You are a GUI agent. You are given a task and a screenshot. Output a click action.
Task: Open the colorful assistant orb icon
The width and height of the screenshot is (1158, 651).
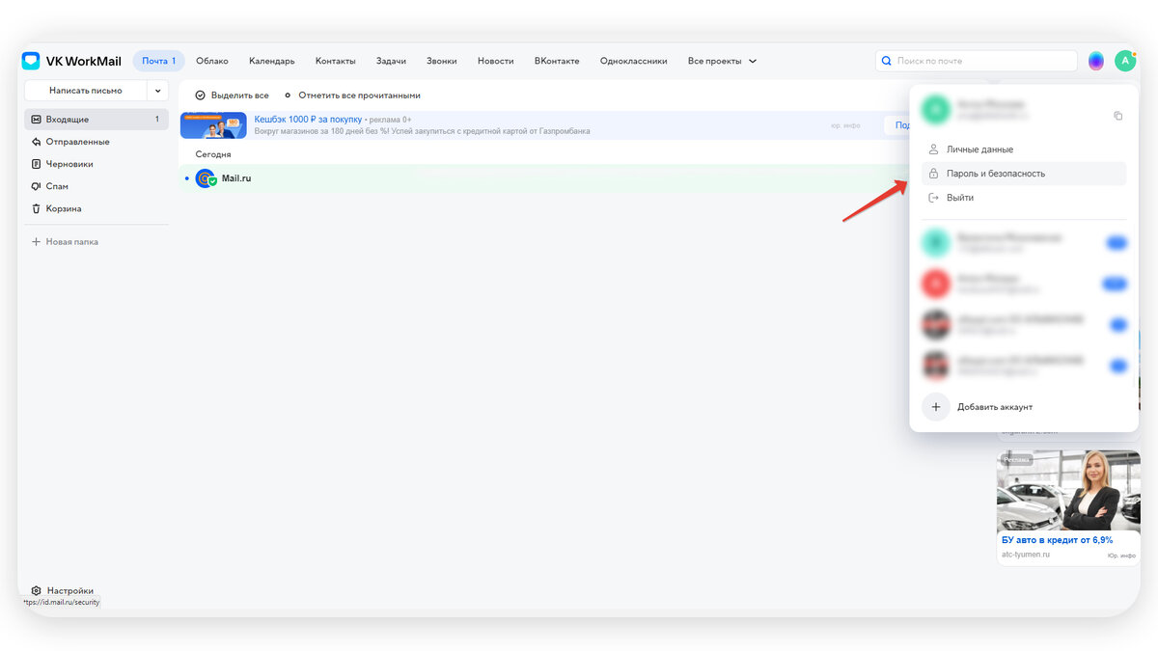click(1096, 61)
